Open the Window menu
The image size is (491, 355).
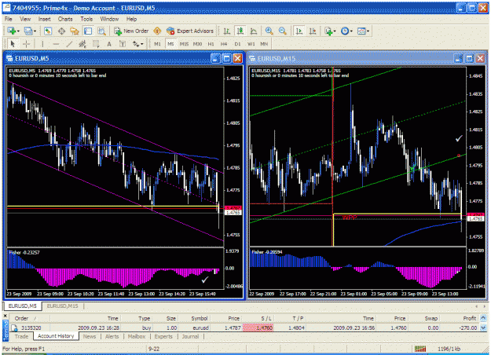tap(109, 19)
